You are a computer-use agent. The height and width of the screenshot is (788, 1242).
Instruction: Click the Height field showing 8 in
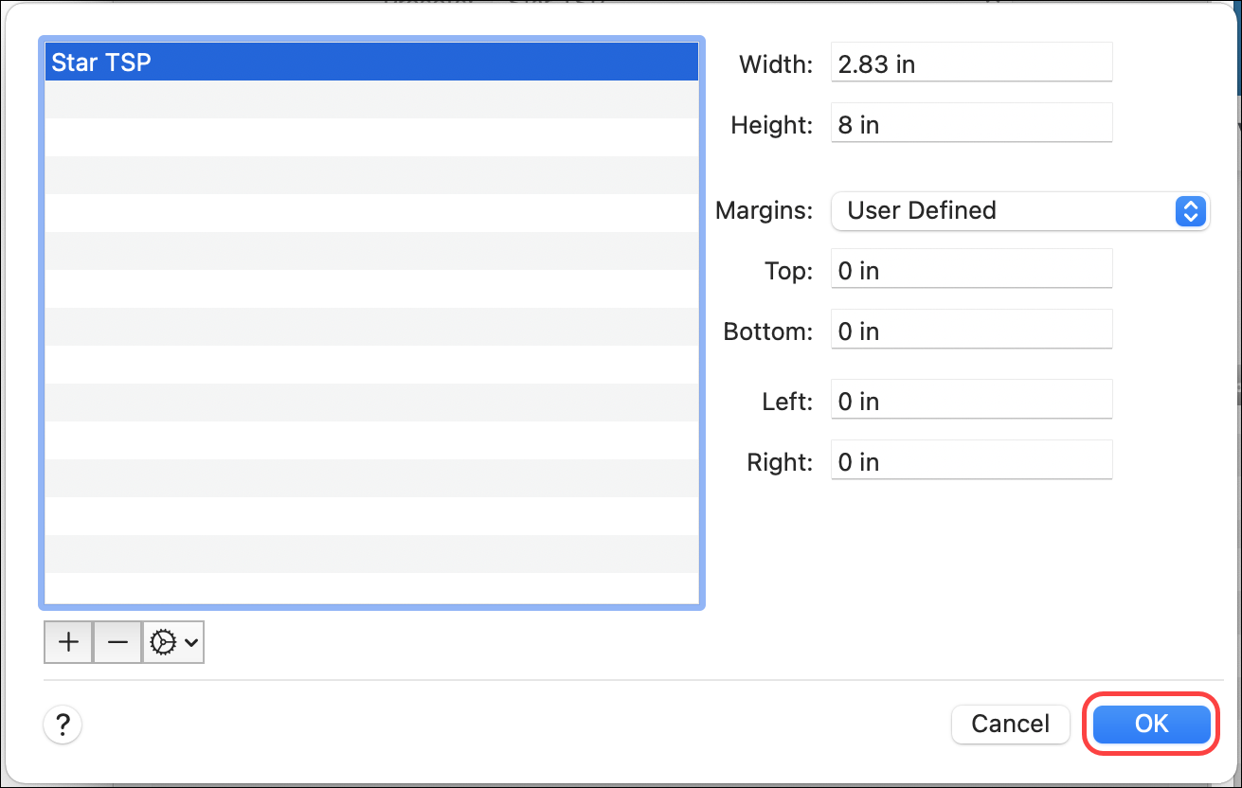click(971, 125)
